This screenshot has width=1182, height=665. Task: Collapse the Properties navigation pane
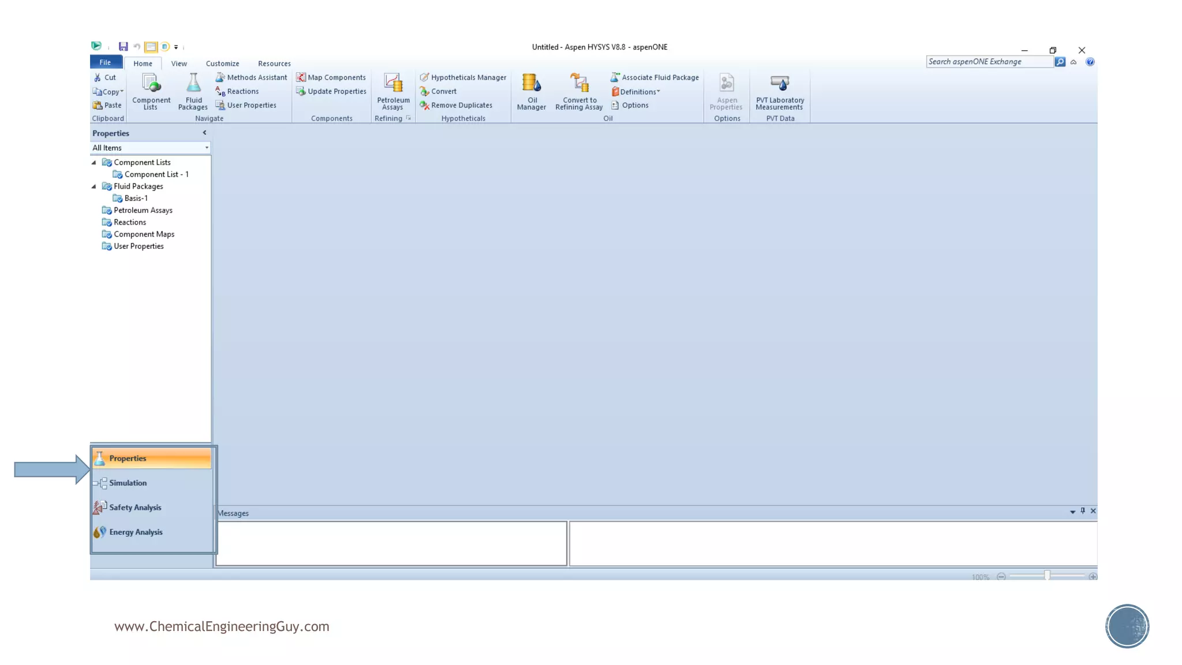pos(204,133)
